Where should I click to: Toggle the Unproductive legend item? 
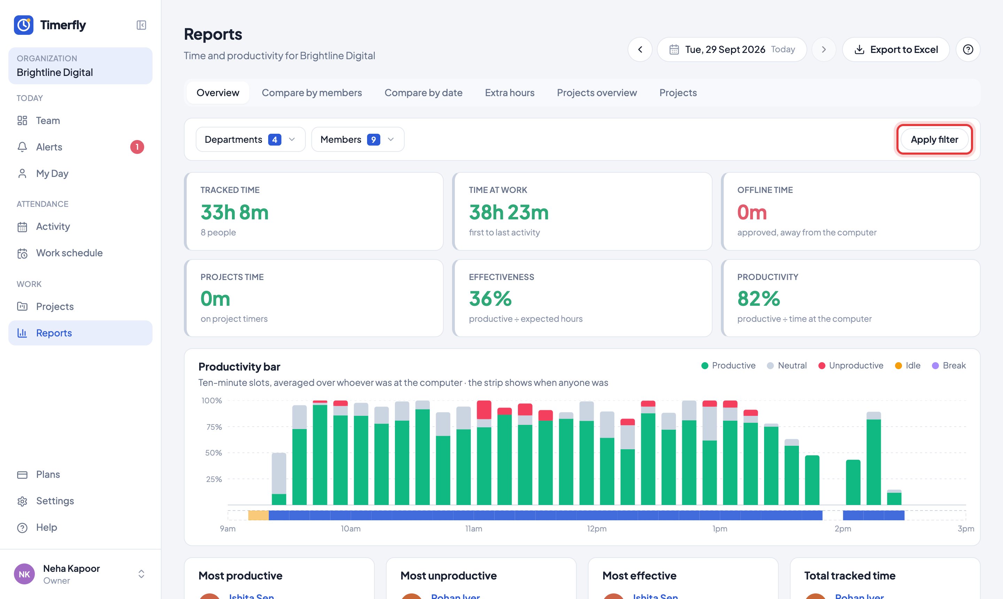click(x=850, y=365)
